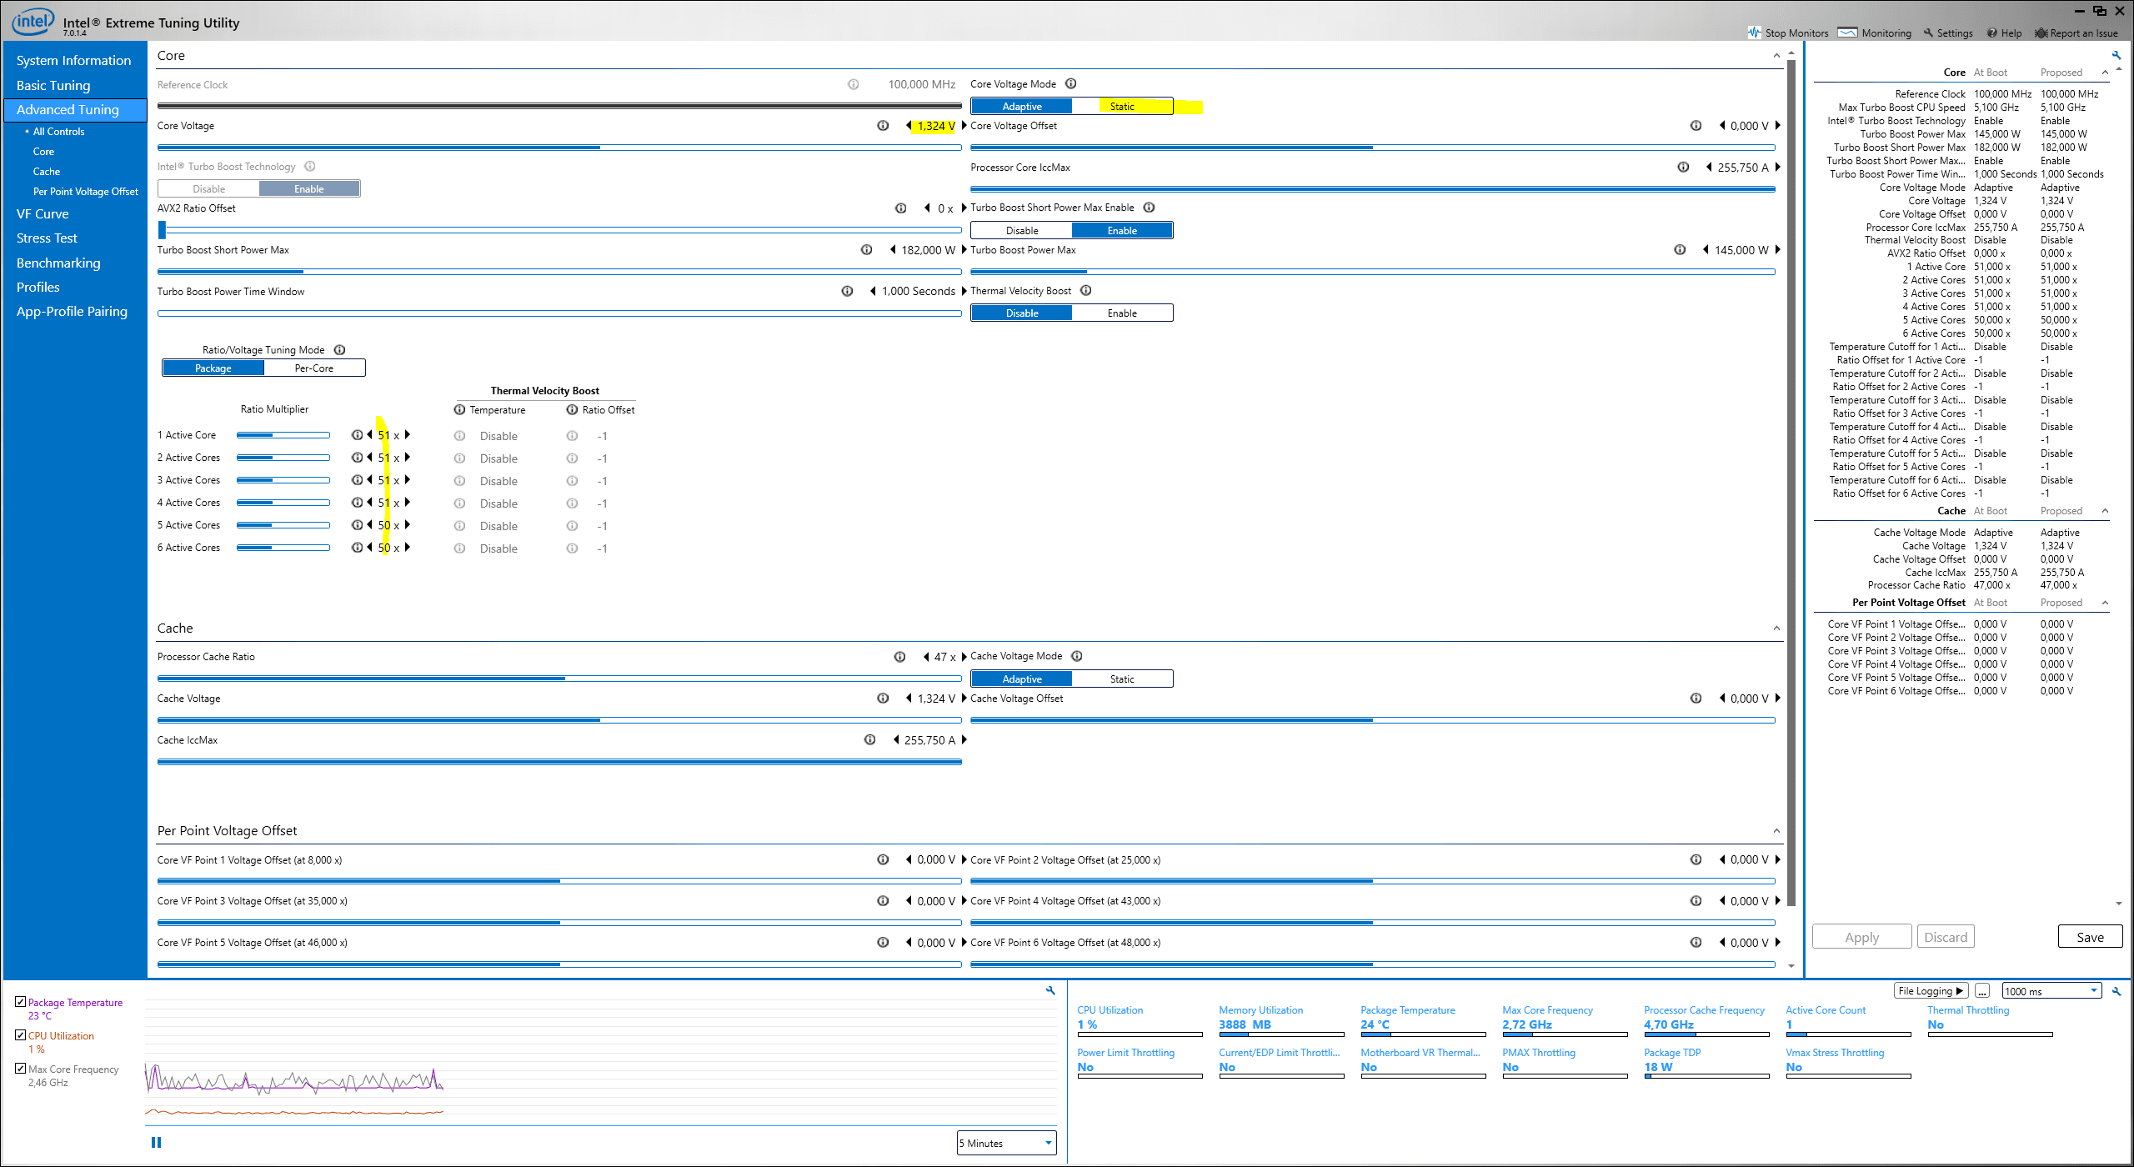The height and width of the screenshot is (1167, 2134).
Task: Increase 1 Active Core ratio multiplier
Action: 408,435
